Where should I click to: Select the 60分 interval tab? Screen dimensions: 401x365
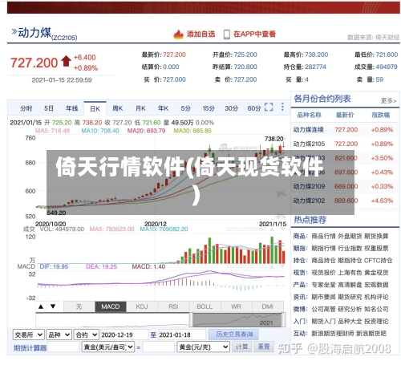254,108
